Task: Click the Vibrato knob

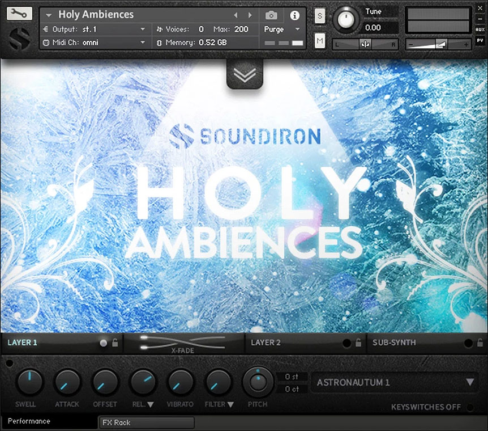Action: 181,382
